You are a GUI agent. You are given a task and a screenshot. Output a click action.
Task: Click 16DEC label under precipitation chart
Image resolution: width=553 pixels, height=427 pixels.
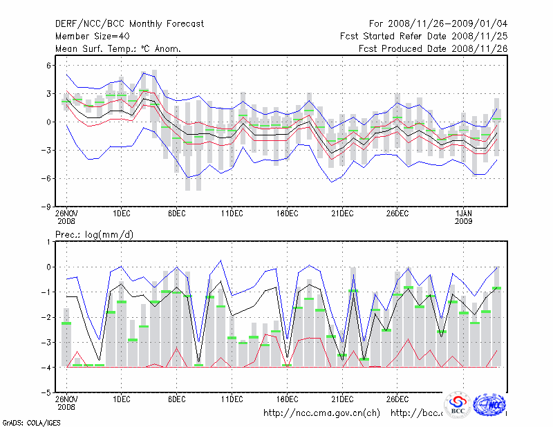[287, 399]
